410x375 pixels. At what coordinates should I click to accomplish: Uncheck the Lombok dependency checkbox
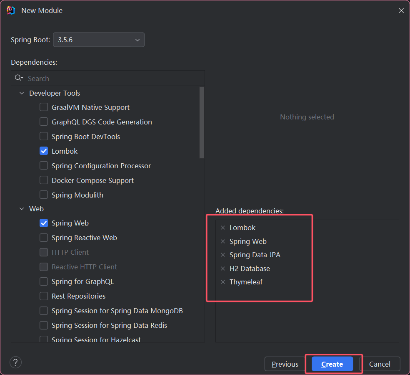point(44,151)
